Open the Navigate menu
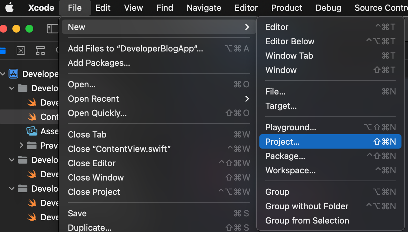Screen dimensions: 408x232 pos(204,8)
